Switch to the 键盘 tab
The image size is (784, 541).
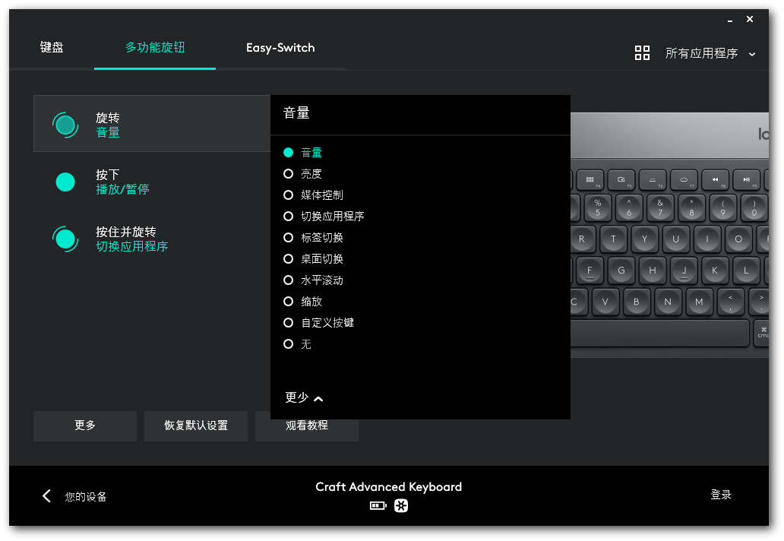click(x=52, y=47)
